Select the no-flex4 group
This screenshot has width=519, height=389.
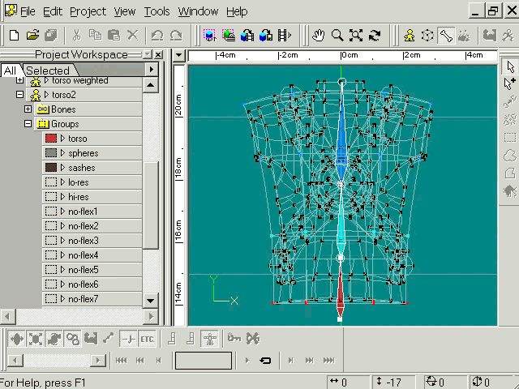click(x=83, y=255)
